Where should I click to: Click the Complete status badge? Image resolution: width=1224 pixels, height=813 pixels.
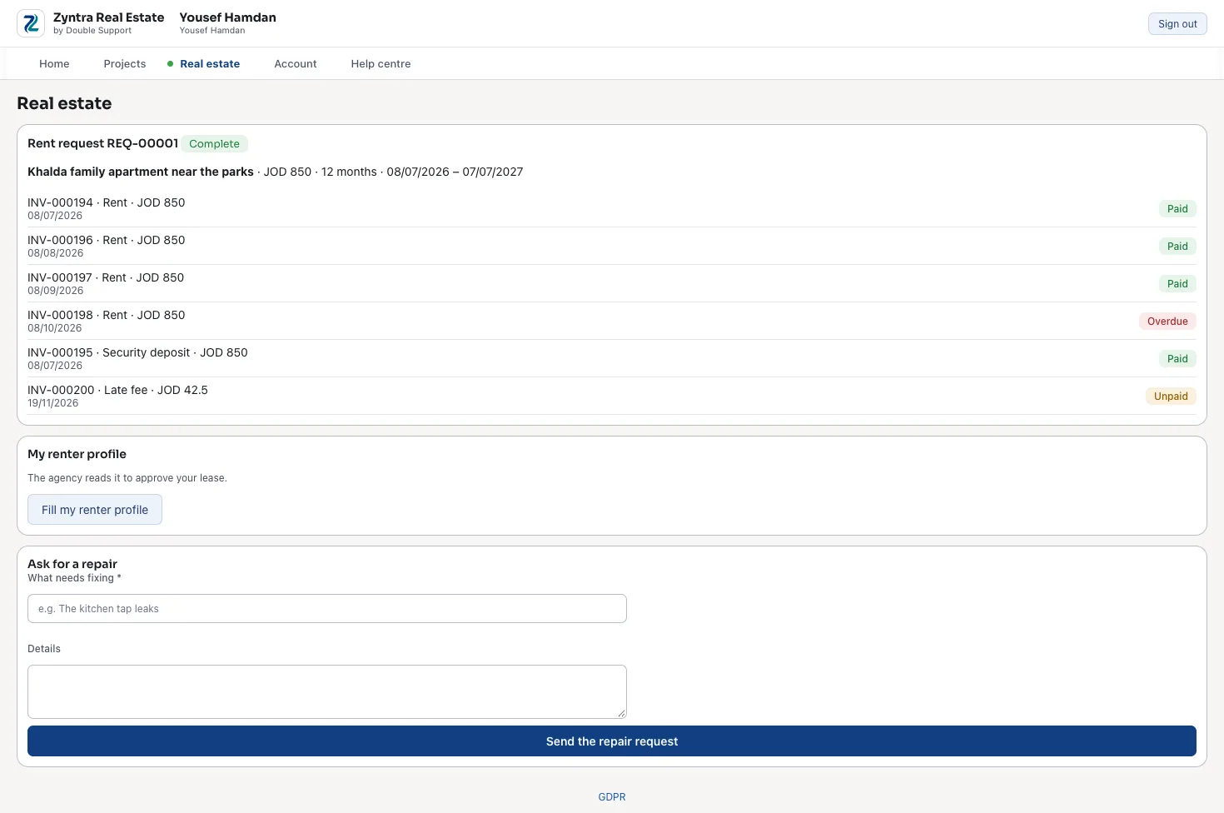(214, 144)
